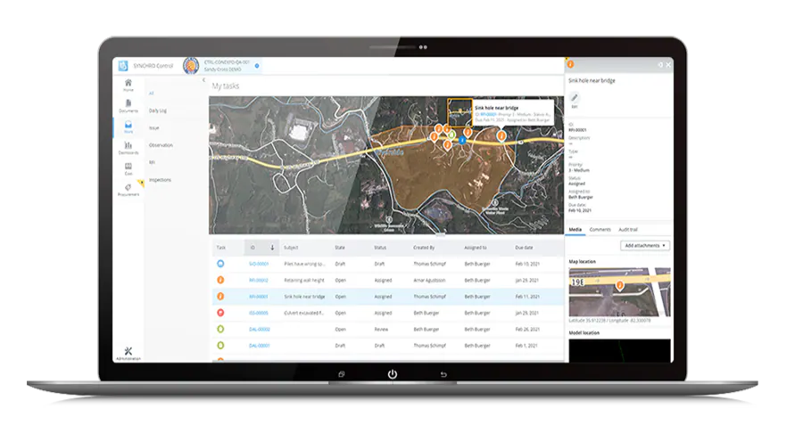This screenshot has width=803, height=441.
Task: Open the Documents section in sidebar
Action: pos(128,106)
